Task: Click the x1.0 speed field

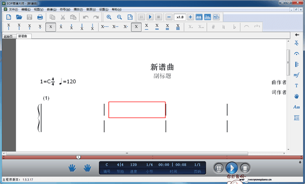Action: coord(180,17)
